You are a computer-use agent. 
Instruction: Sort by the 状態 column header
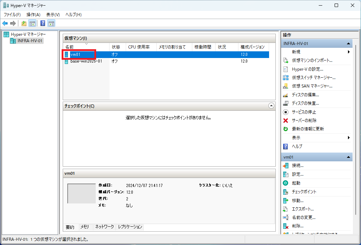coord(117,47)
